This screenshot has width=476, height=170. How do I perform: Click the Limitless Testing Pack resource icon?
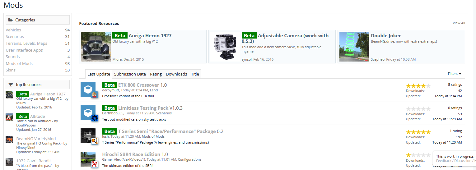pos(88,113)
